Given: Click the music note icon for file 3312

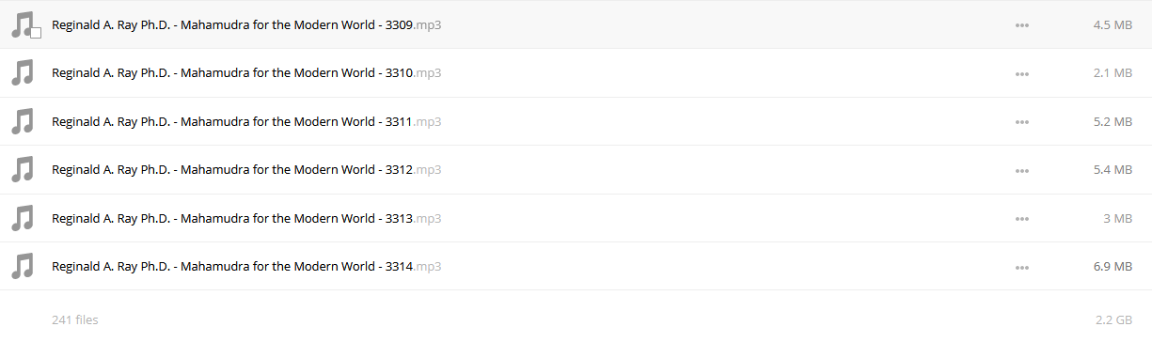Looking at the screenshot, I should tap(22, 170).
